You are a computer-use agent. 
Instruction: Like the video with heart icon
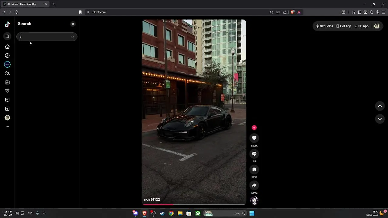click(x=254, y=138)
